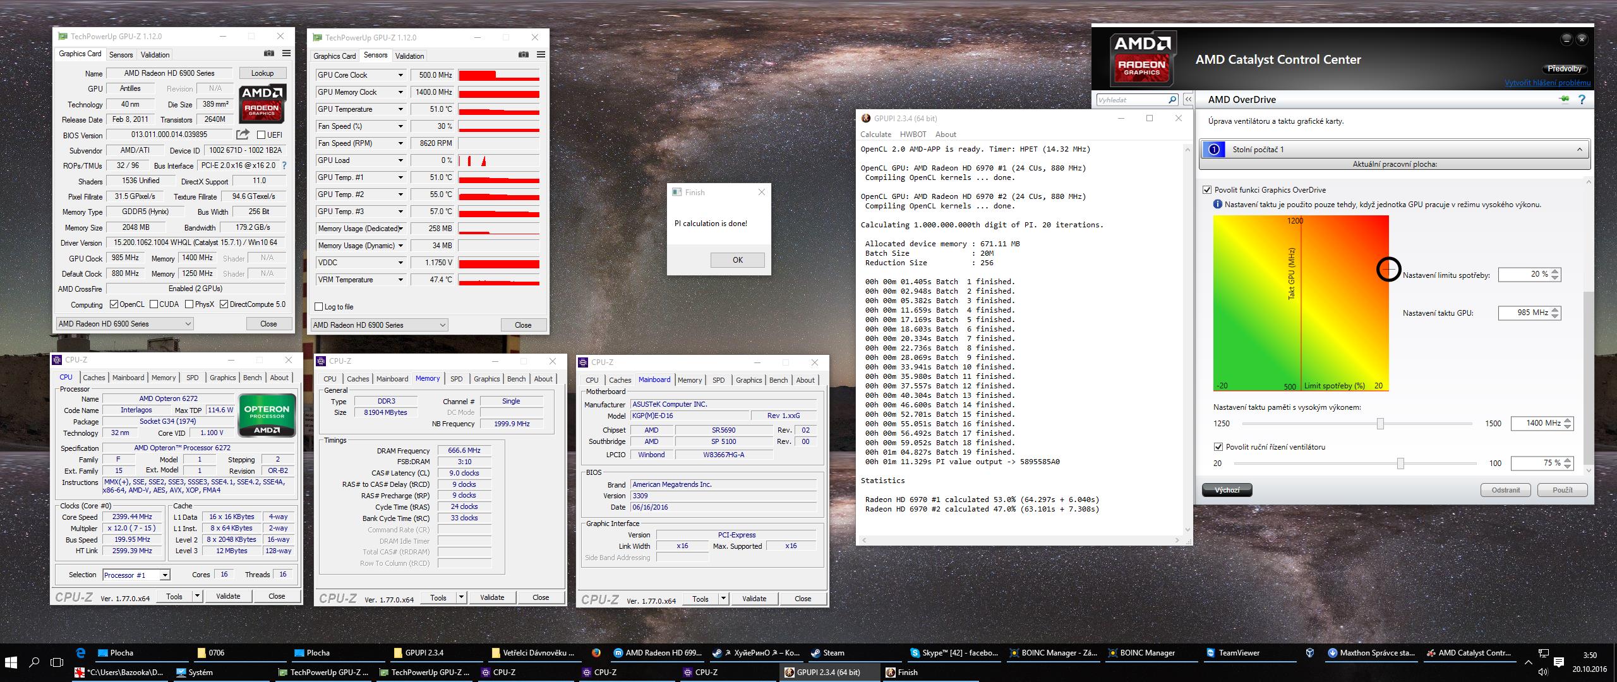Viewport: 1617px width, 682px height.
Task: Click the GPUPI horizontal scrollbar
Action: (x=1020, y=540)
